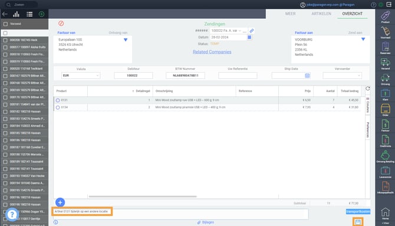The image size is (395, 226).
Task: Open the help question mark bubble
Action: (x=12, y=214)
